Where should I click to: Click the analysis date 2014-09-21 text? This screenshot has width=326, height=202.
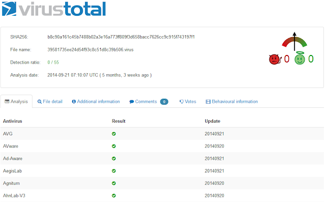point(99,75)
